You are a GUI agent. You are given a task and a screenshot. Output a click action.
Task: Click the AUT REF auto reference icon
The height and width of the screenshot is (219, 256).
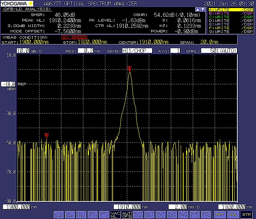tap(172, 214)
